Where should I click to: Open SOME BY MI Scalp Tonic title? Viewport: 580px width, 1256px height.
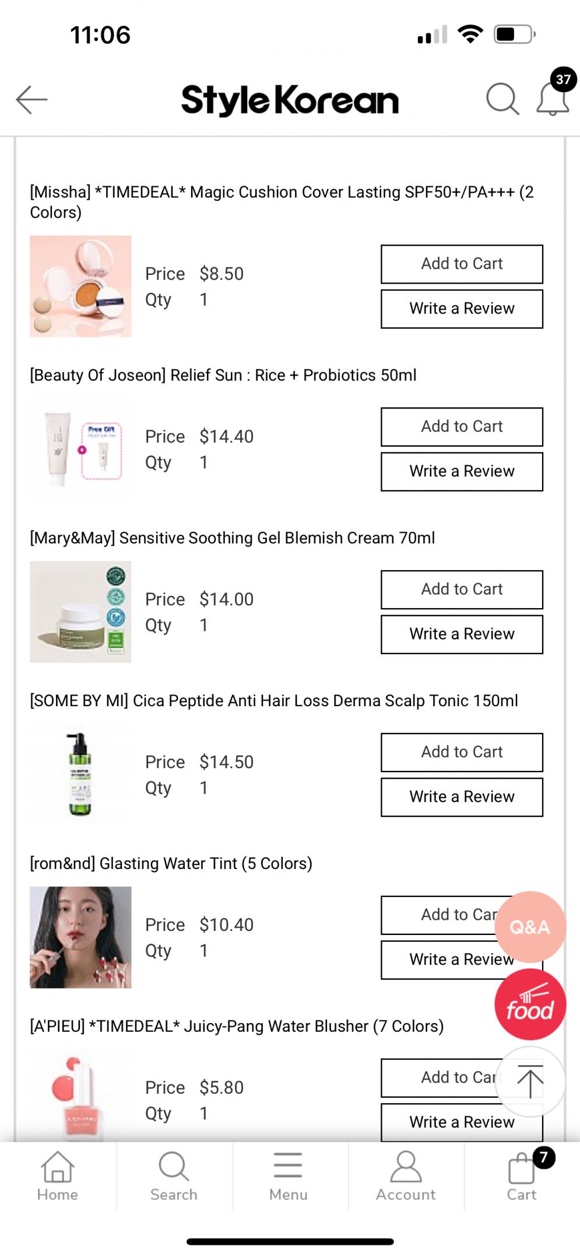click(274, 701)
